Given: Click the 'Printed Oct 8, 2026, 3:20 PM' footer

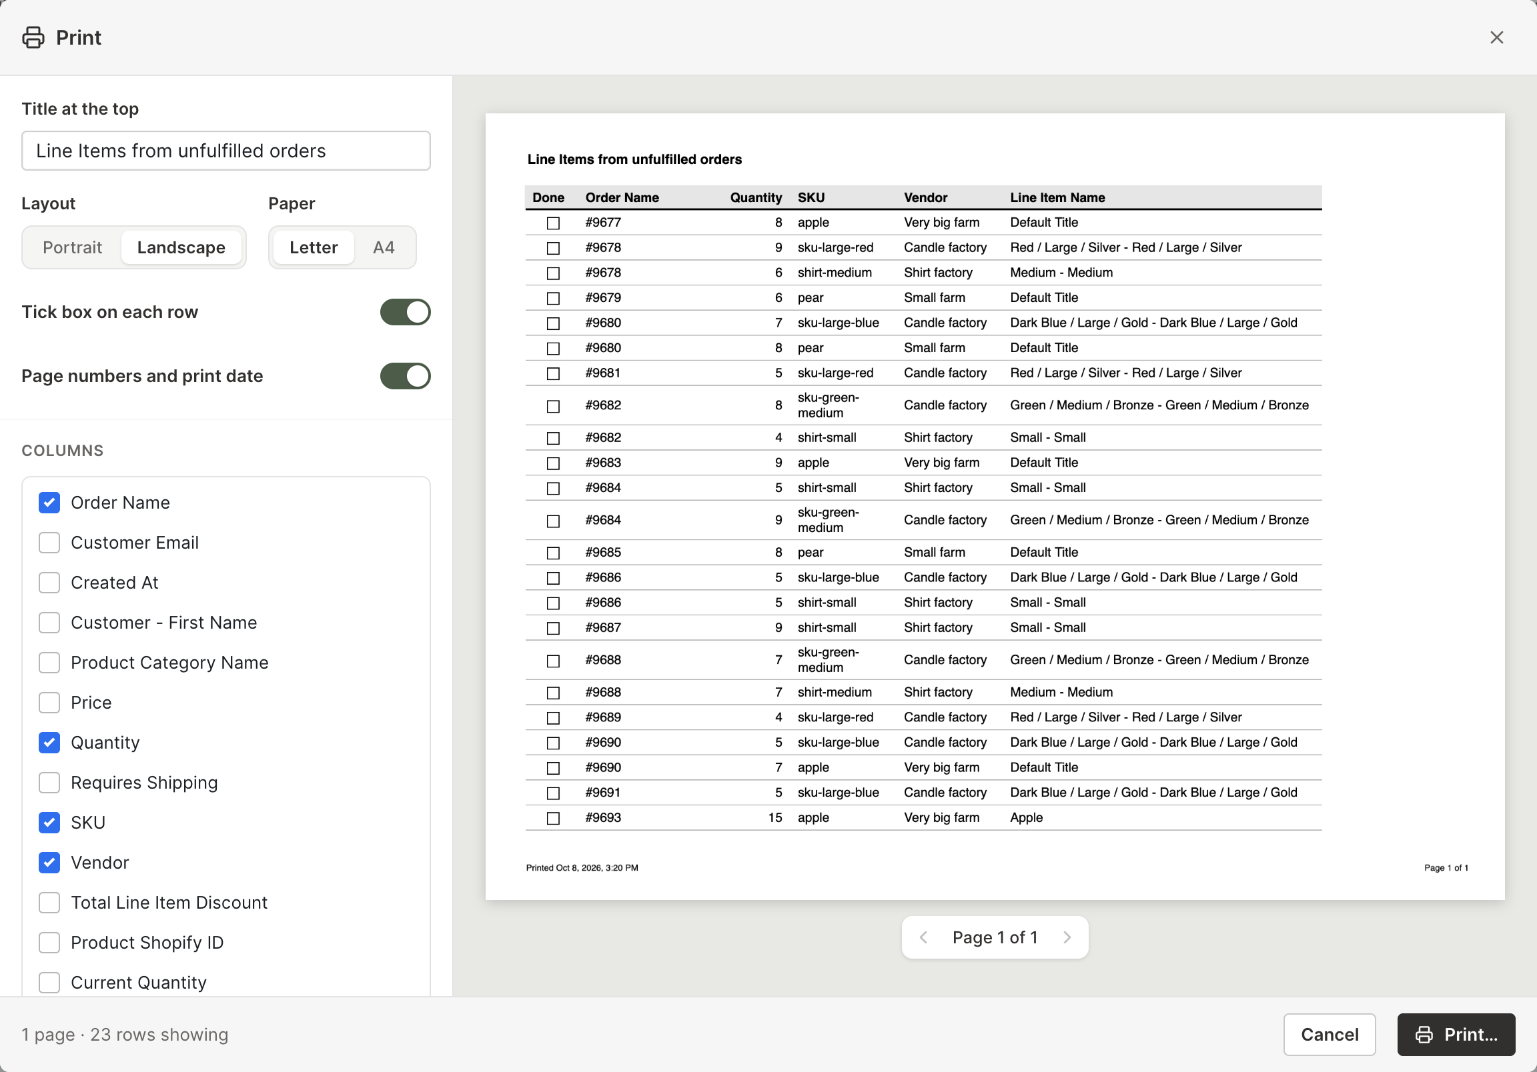Looking at the screenshot, I should (x=582, y=868).
